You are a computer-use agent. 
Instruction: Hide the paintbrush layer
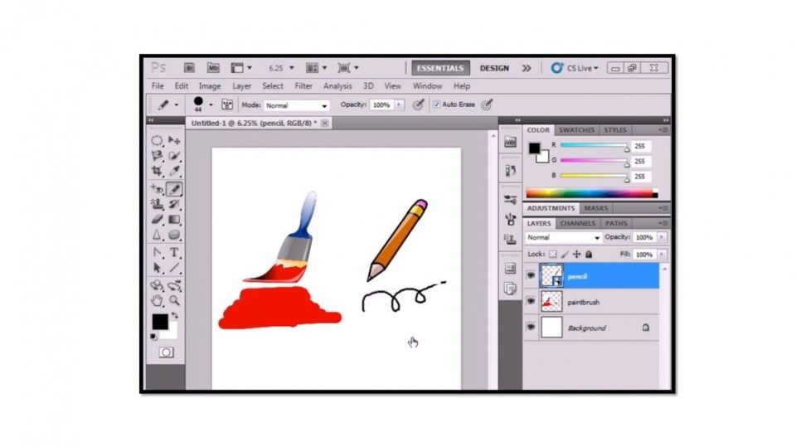[531, 301]
